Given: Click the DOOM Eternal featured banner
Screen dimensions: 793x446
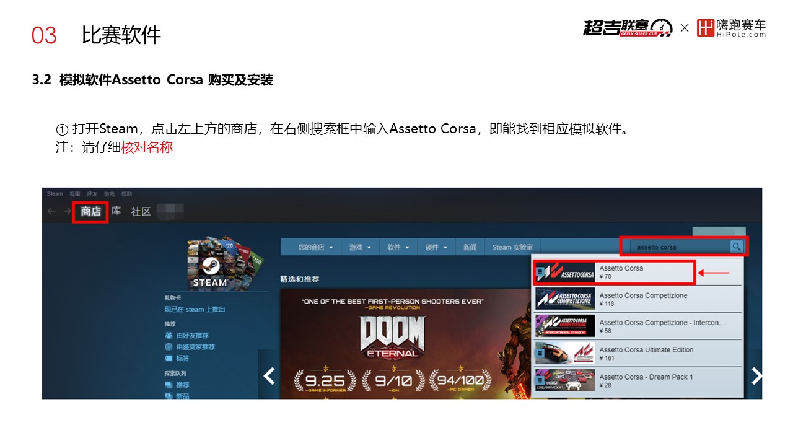Looking at the screenshot, I should coord(405,344).
